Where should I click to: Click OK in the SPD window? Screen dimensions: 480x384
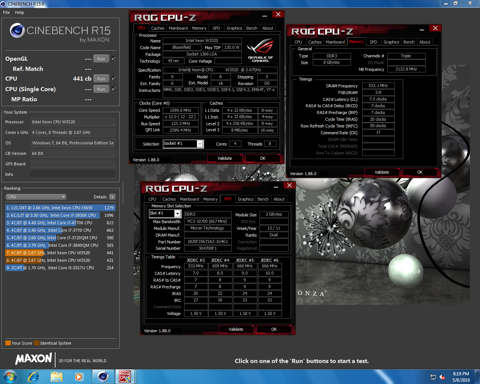pos(274,329)
